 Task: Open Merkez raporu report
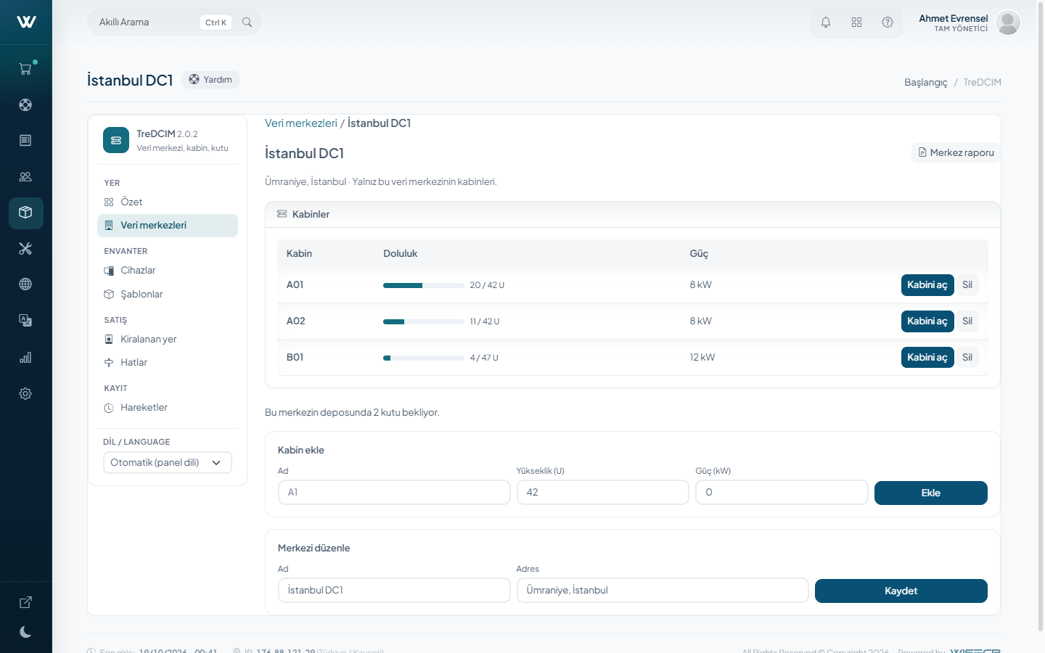[x=956, y=152]
